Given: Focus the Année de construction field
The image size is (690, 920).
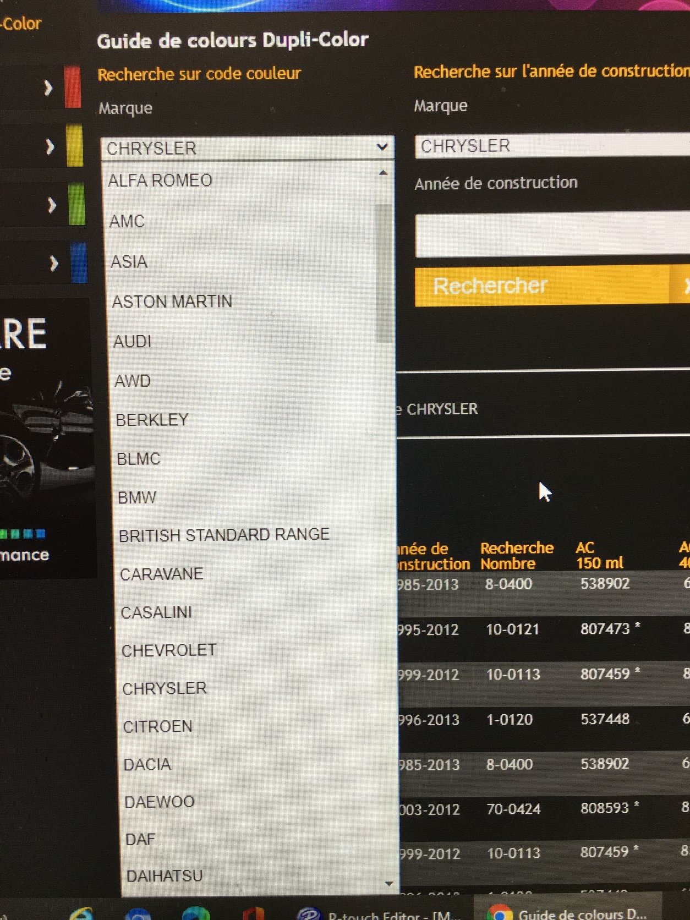Looking at the screenshot, I should pos(552,235).
